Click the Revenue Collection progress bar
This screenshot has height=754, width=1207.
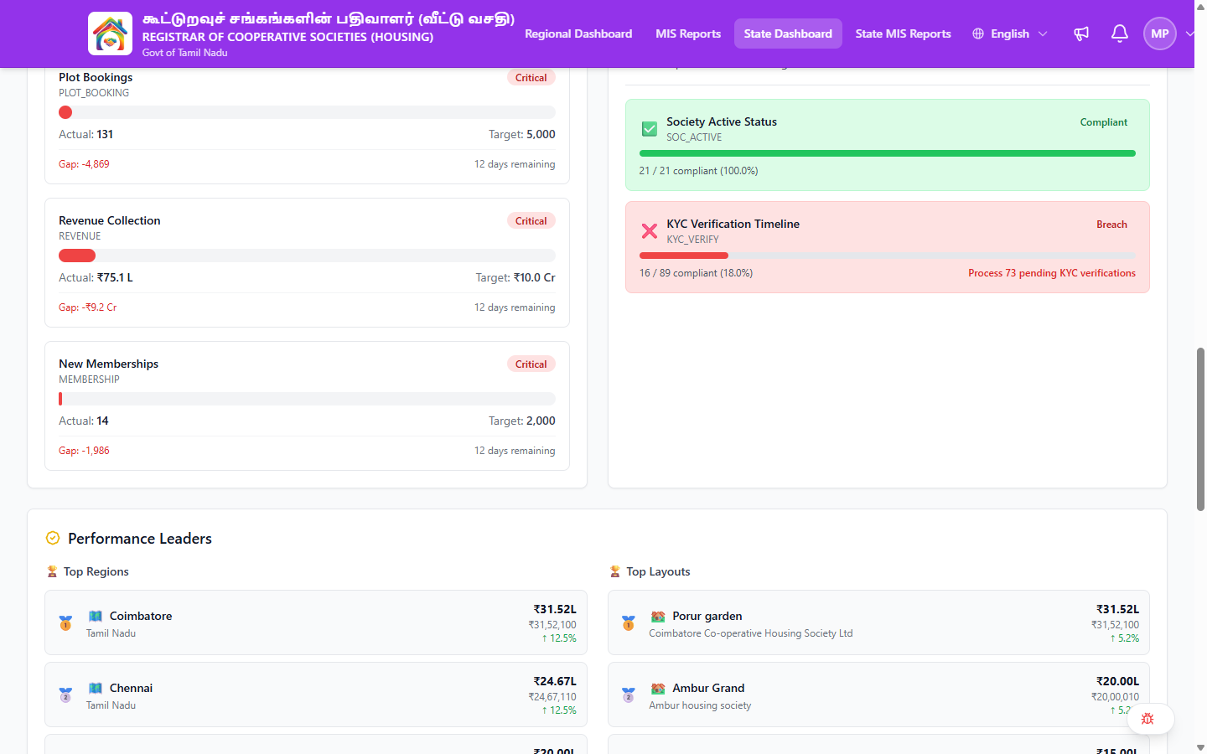click(307, 256)
